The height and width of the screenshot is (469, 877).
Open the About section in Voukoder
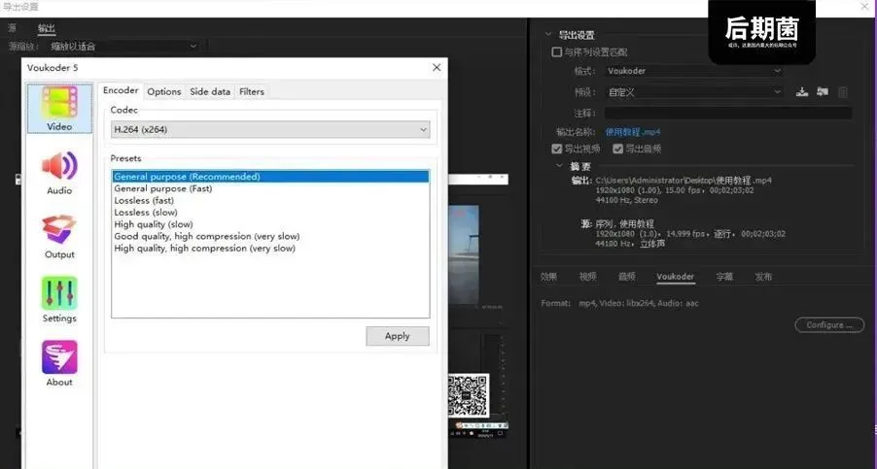click(x=59, y=364)
